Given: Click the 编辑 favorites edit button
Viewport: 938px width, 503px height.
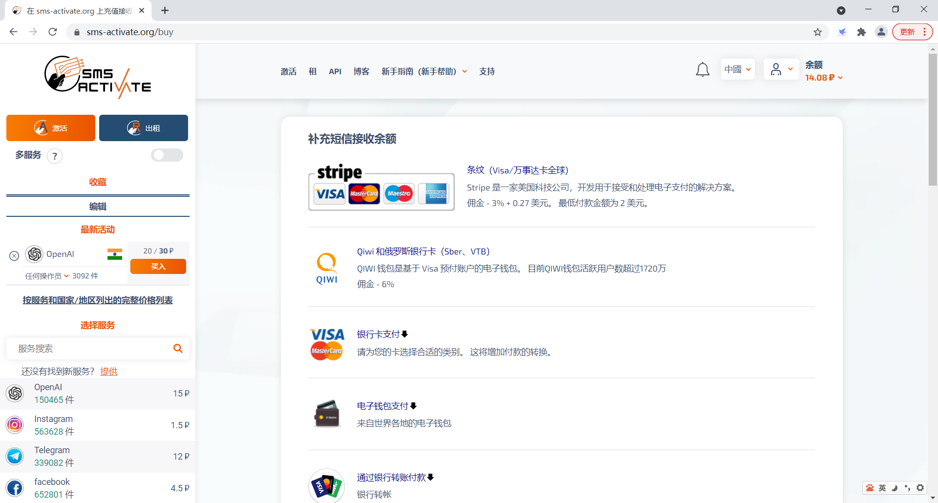Looking at the screenshot, I should click(98, 206).
